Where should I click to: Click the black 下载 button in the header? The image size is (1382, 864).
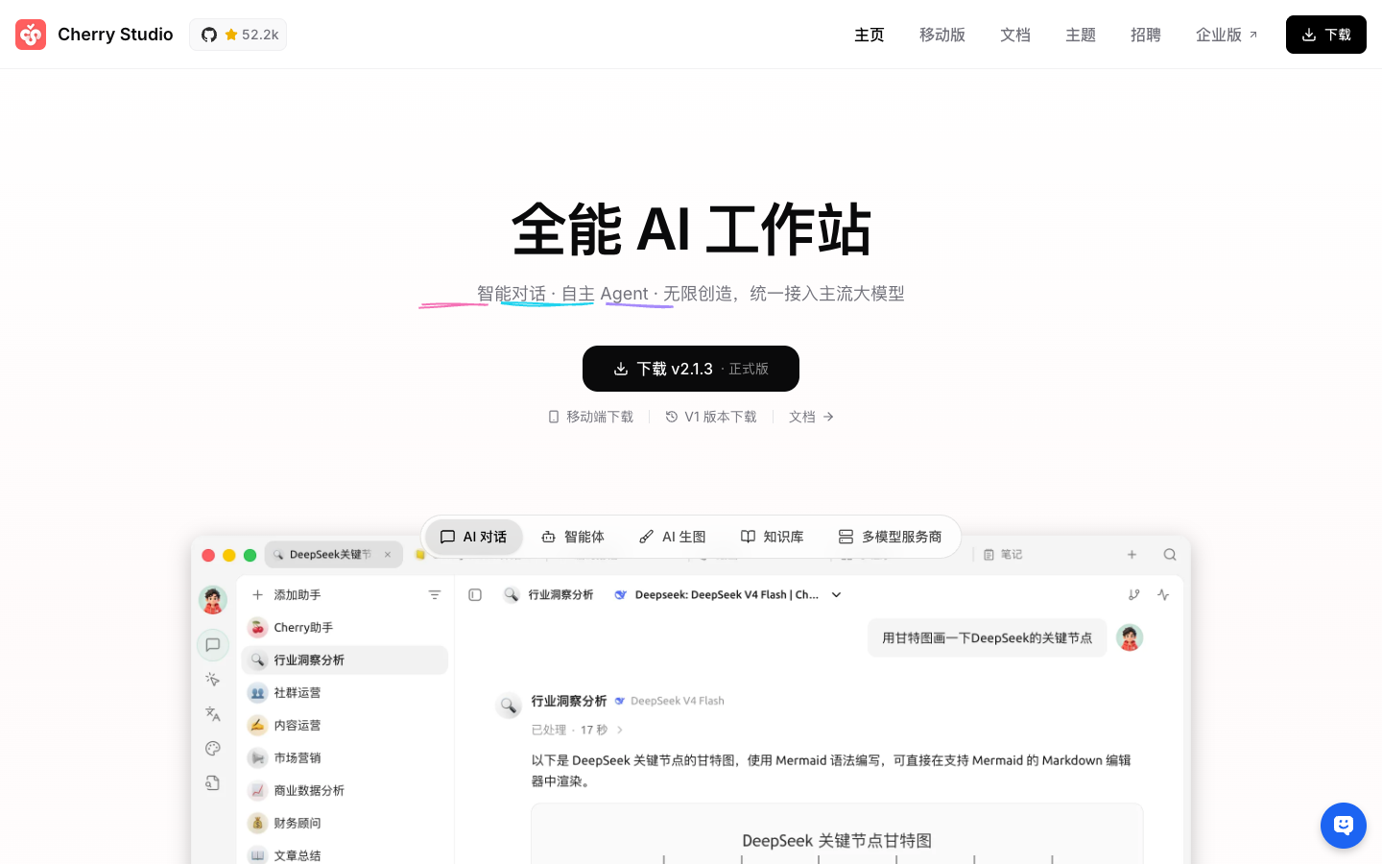pyautogui.click(x=1326, y=35)
